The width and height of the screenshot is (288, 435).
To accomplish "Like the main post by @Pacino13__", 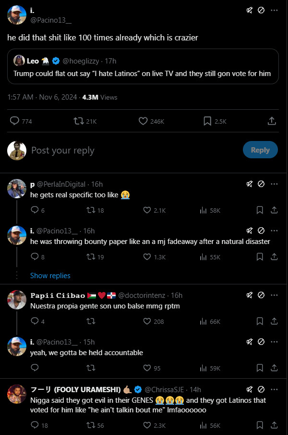I will pyautogui.click(x=143, y=121).
